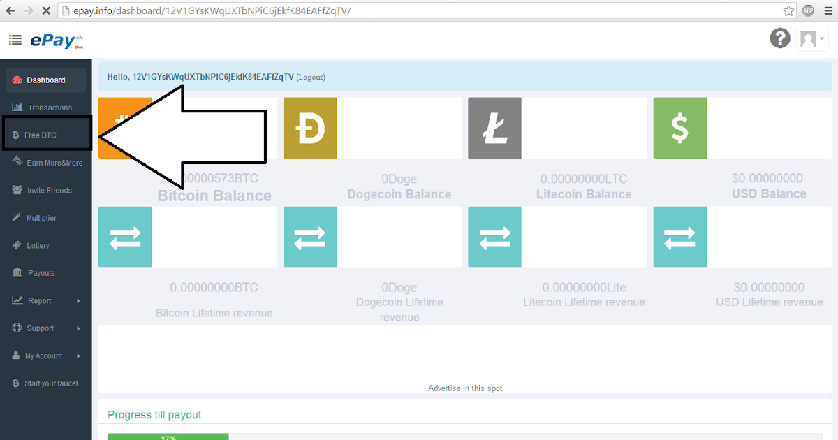Bookmark this page with the star icon
The image size is (838, 440).
[788, 11]
